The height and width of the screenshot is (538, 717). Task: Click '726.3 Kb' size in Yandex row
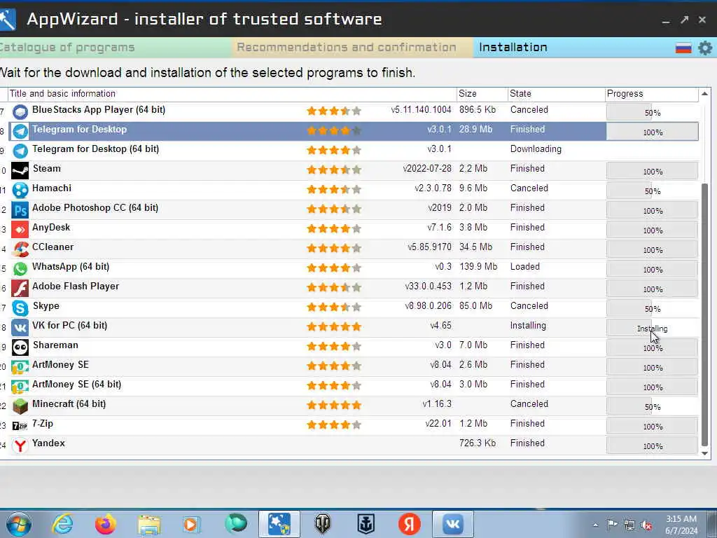point(478,443)
